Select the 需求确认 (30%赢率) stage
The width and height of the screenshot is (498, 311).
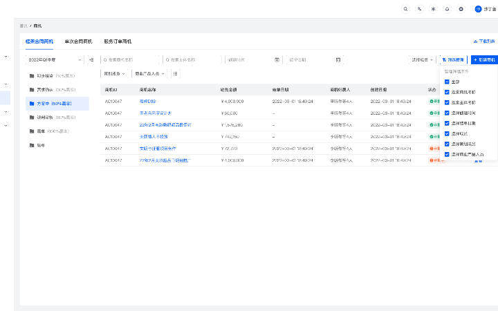coord(57,90)
